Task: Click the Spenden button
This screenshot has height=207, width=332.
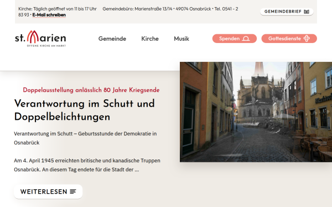Action: (x=235, y=39)
